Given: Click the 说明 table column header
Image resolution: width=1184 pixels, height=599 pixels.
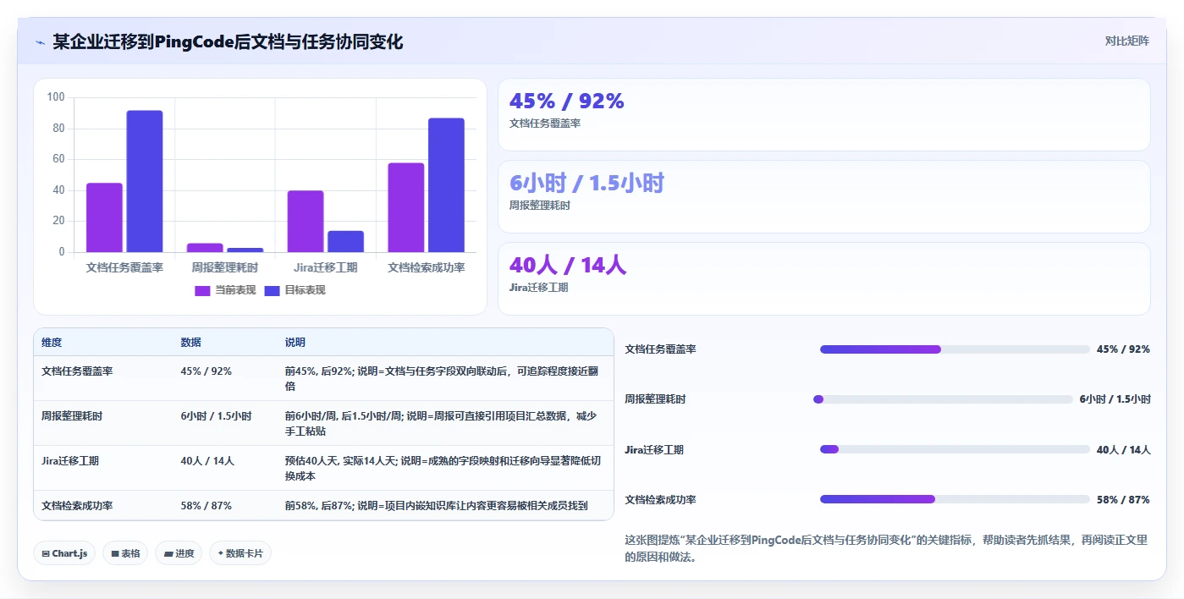Looking at the screenshot, I should (295, 343).
